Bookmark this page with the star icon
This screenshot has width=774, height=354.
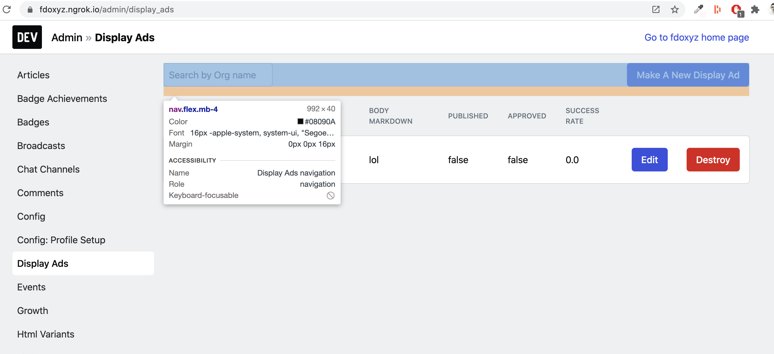[x=675, y=9]
